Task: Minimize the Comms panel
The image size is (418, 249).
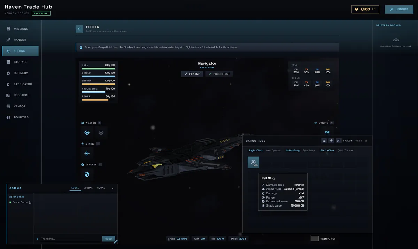Action: click(113, 188)
